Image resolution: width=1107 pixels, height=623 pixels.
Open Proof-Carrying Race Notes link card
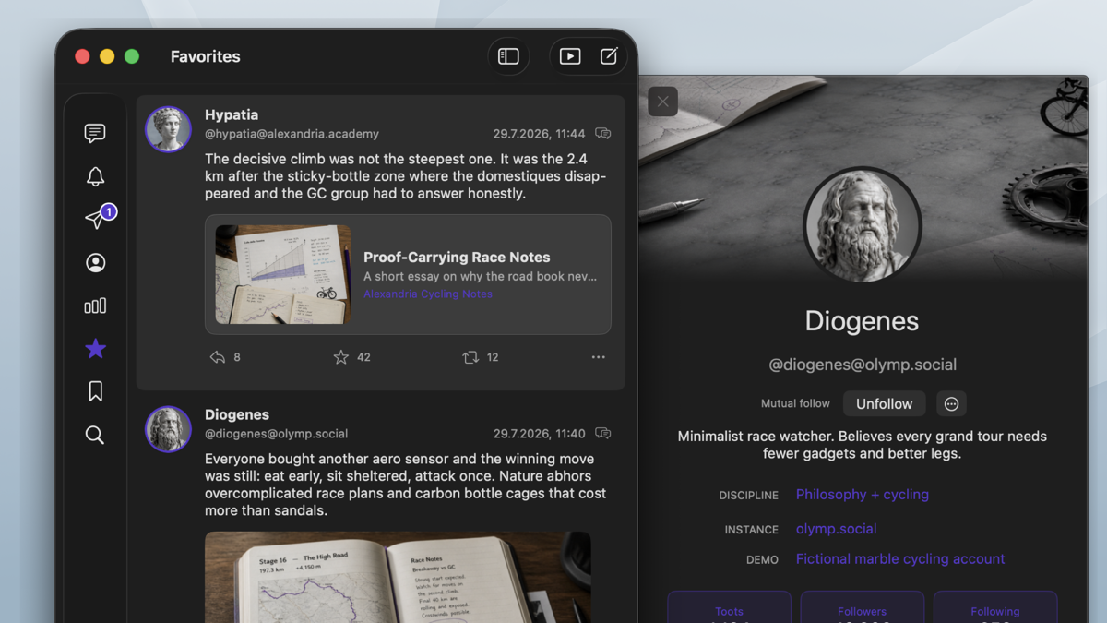pos(408,274)
